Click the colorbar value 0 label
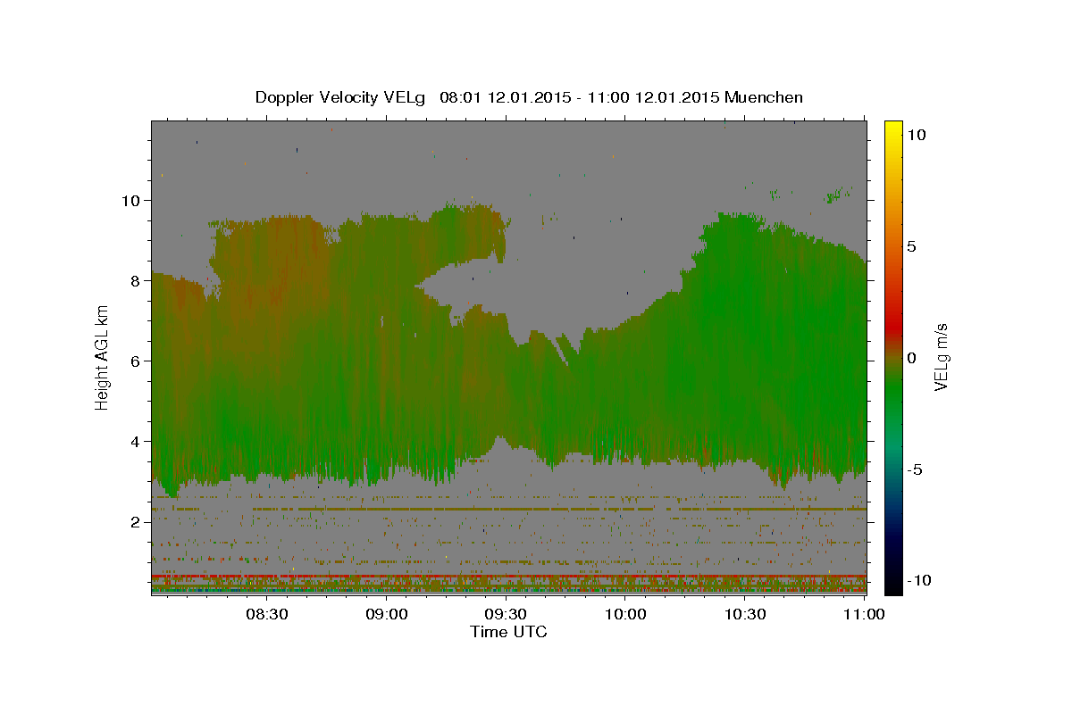 pyautogui.click(x=912, y=358)
